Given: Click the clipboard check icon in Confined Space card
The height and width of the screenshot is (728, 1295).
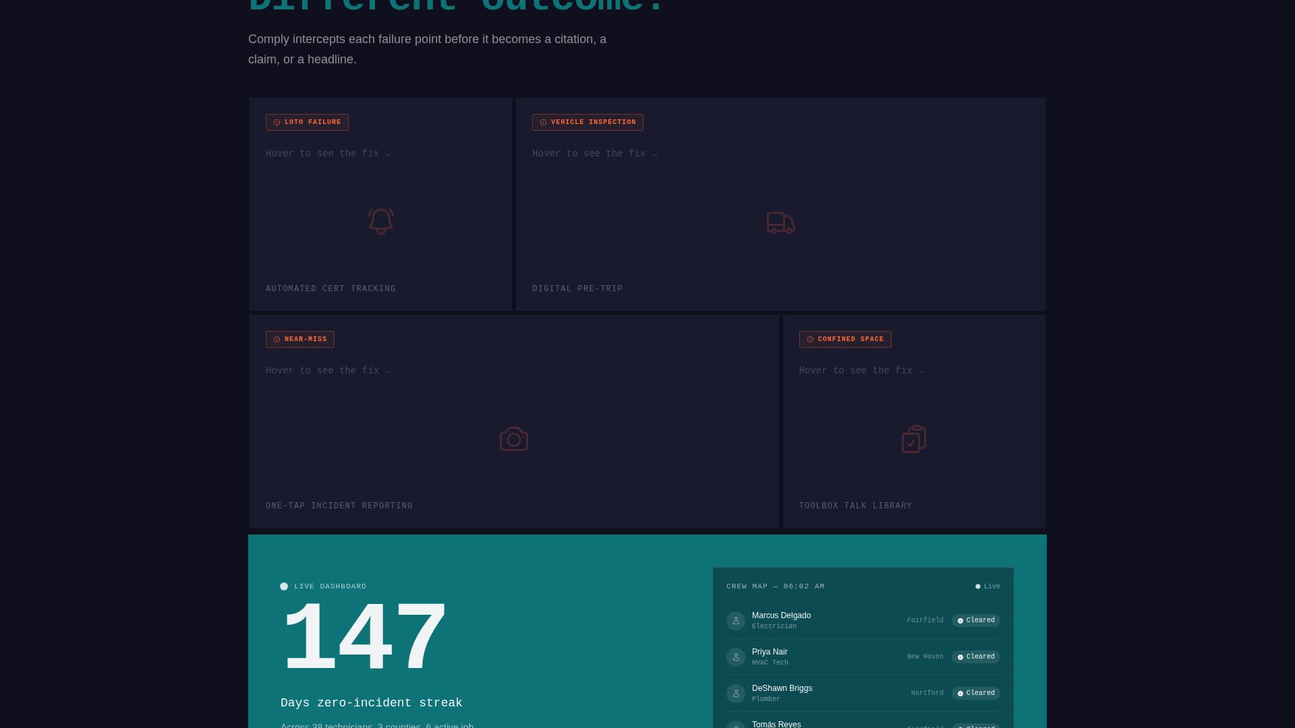Looking at the screenshot, I should pyautogui.click(x=914, y=439).
